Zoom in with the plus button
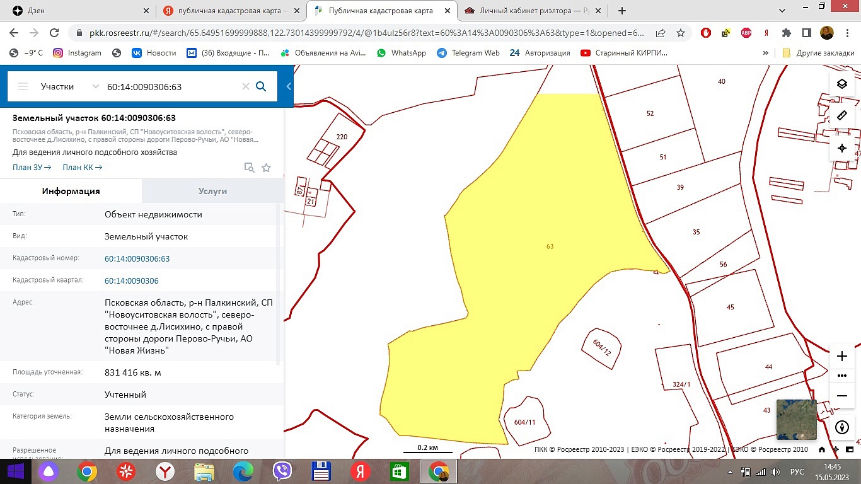861x484 pixels. point(841,356)
